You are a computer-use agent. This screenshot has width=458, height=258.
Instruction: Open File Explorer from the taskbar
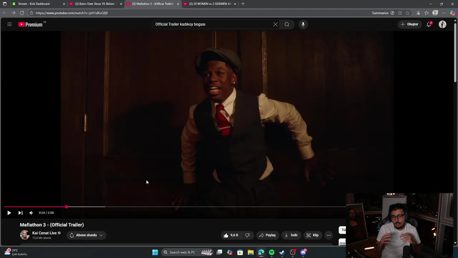[250, 252]
